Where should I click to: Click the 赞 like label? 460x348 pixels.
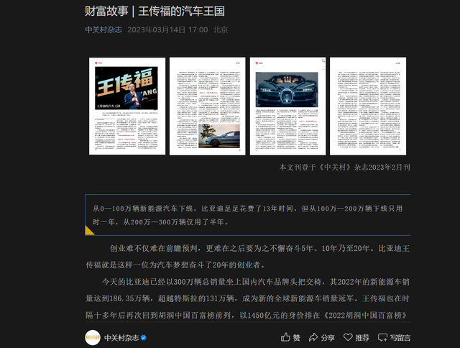pos(296,338)
